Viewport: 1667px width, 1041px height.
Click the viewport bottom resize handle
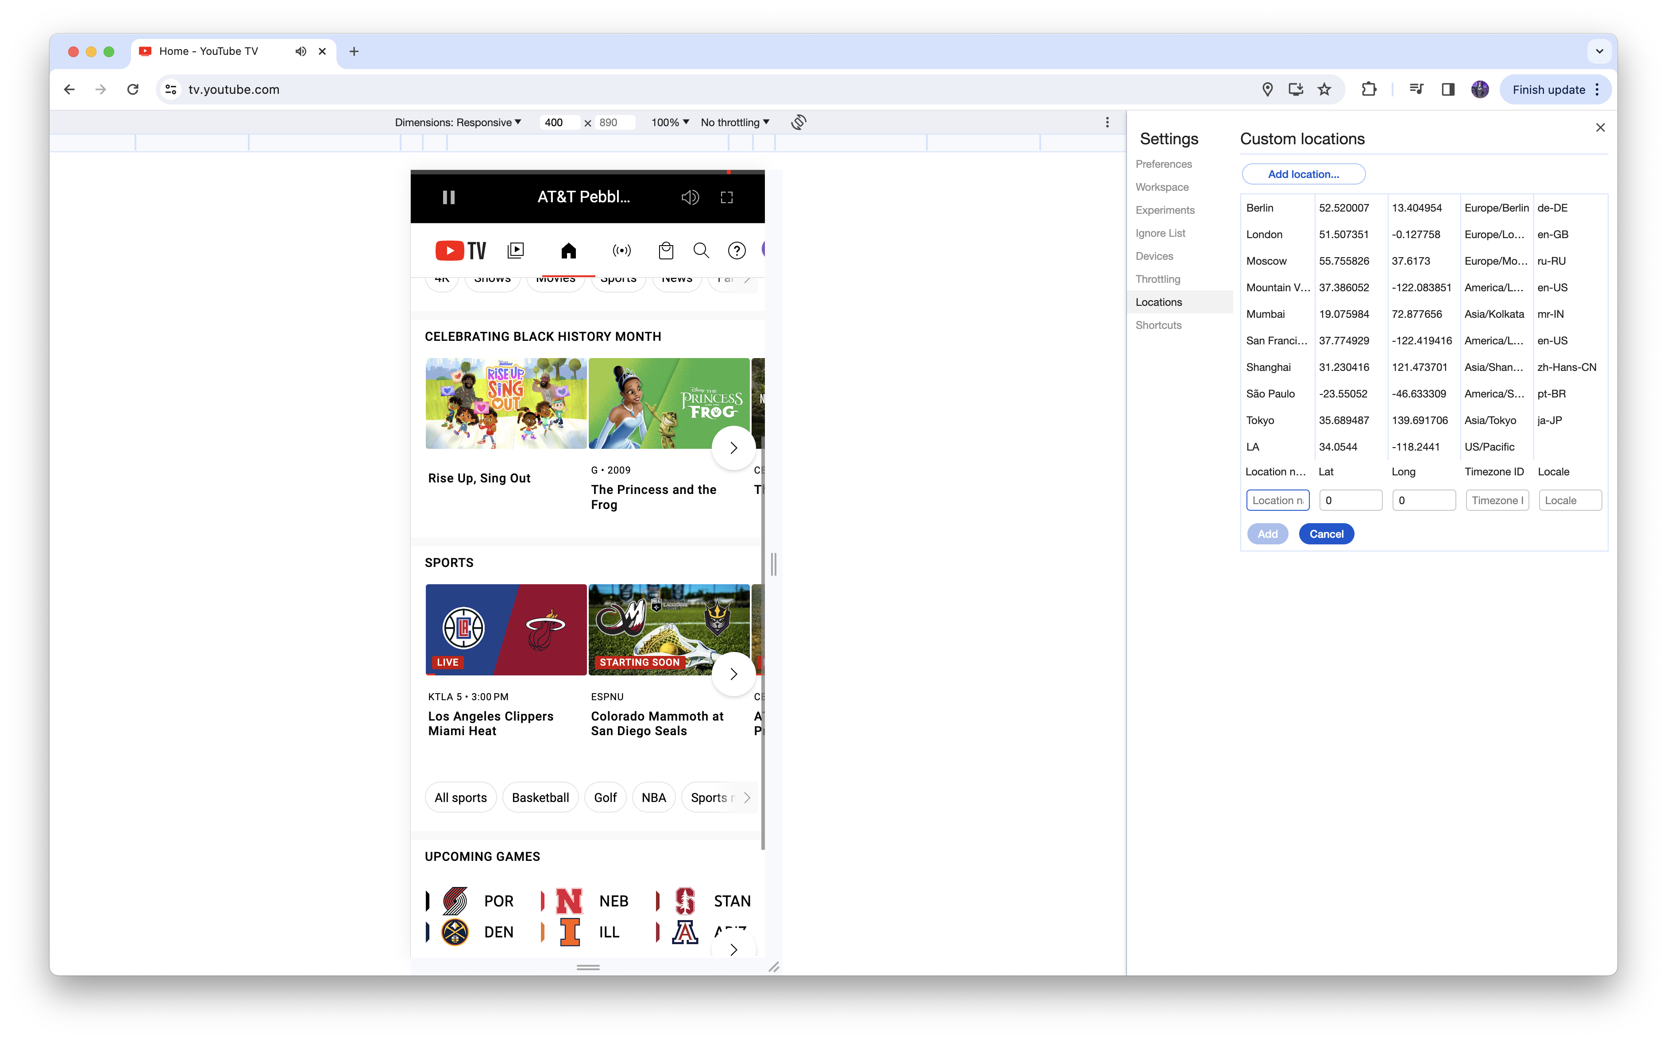(x=587, y=968)
